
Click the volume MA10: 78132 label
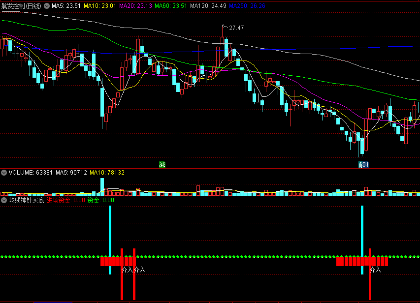107,173
